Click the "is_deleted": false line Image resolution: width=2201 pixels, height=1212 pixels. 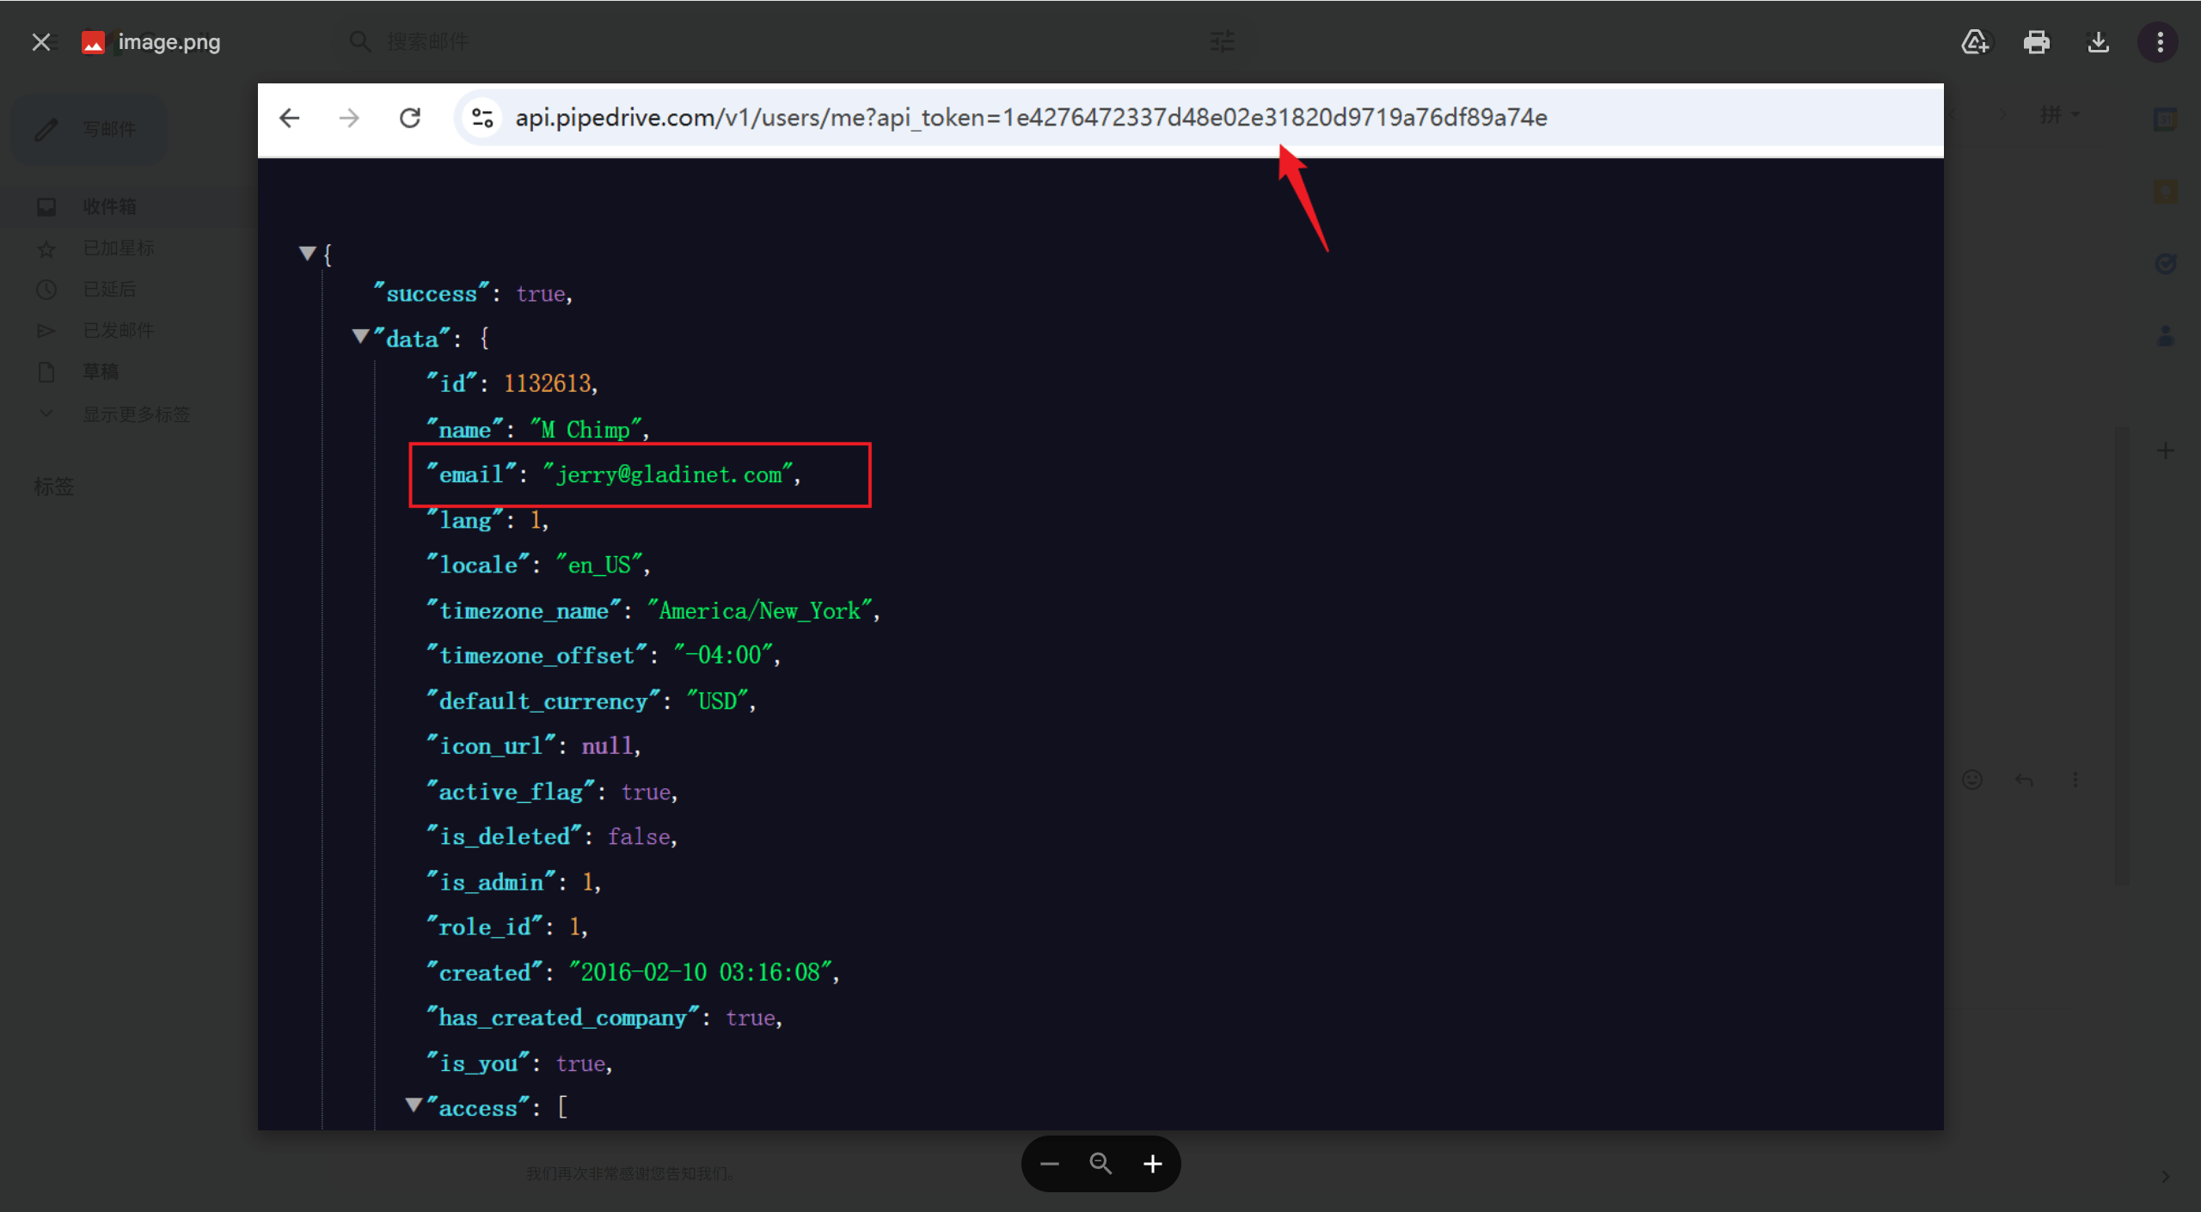coord(553,836)
